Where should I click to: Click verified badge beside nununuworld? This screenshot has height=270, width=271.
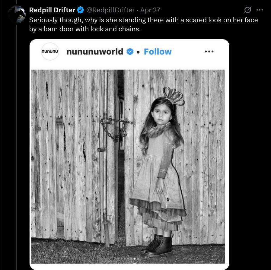(x=130, y=52)
